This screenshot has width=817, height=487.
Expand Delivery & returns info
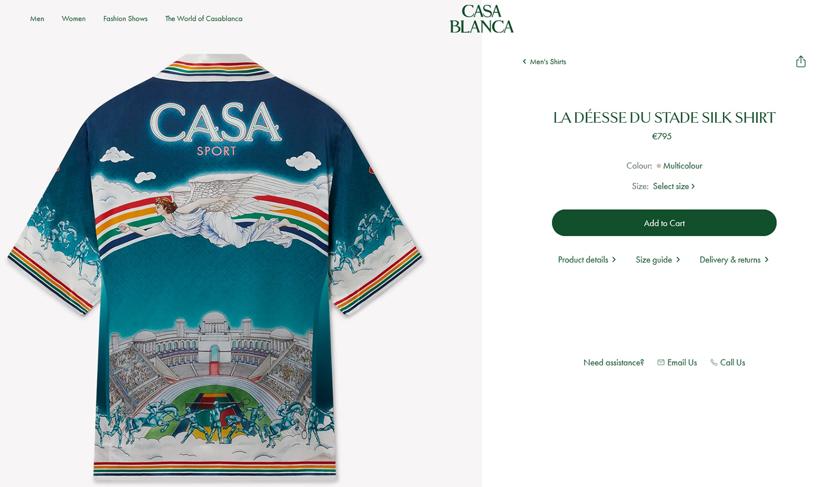point(734,260)
